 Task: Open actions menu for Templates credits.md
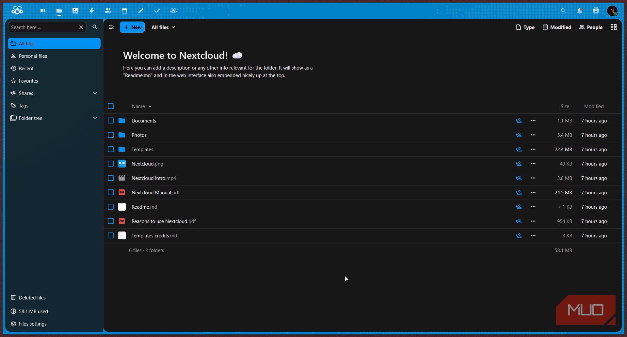tap(533, 235)
